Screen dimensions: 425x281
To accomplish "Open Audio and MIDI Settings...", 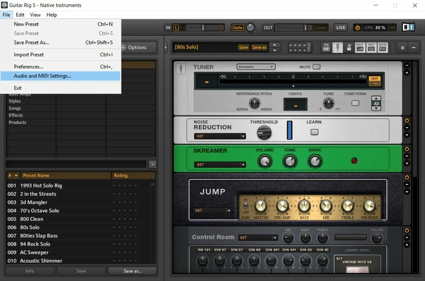I will click(61, 76).
